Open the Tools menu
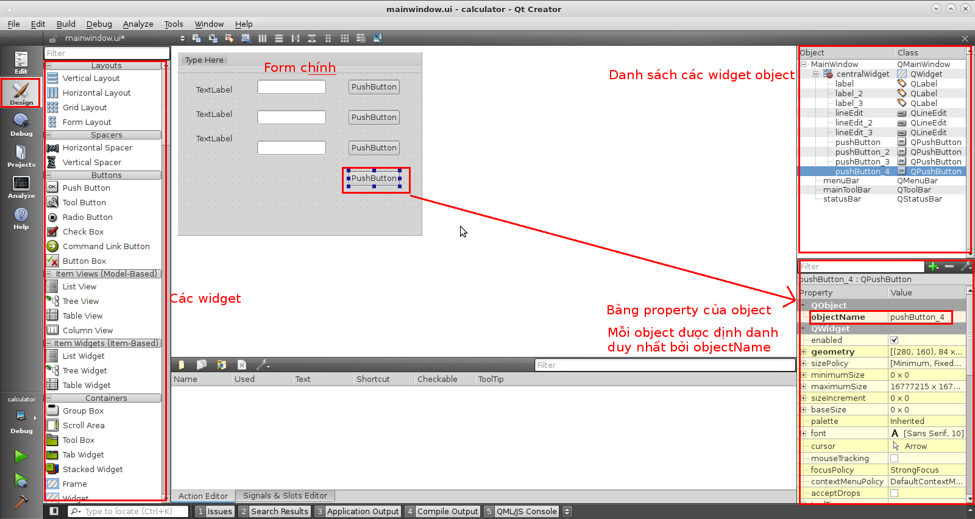Image resolution: width=975 pixels, height=519 pixels. (174, 24)
